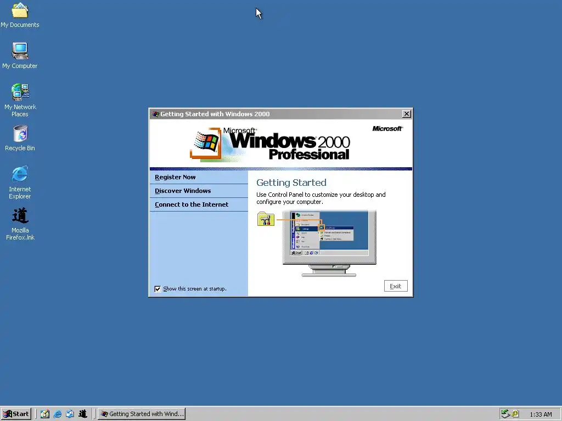Viewport: 562px width, 421px height.
Task: Close the Getting Started window
Action: 407,114
